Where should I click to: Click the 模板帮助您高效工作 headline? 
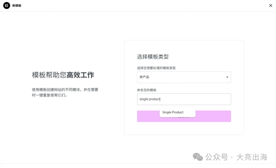point(63,75)
